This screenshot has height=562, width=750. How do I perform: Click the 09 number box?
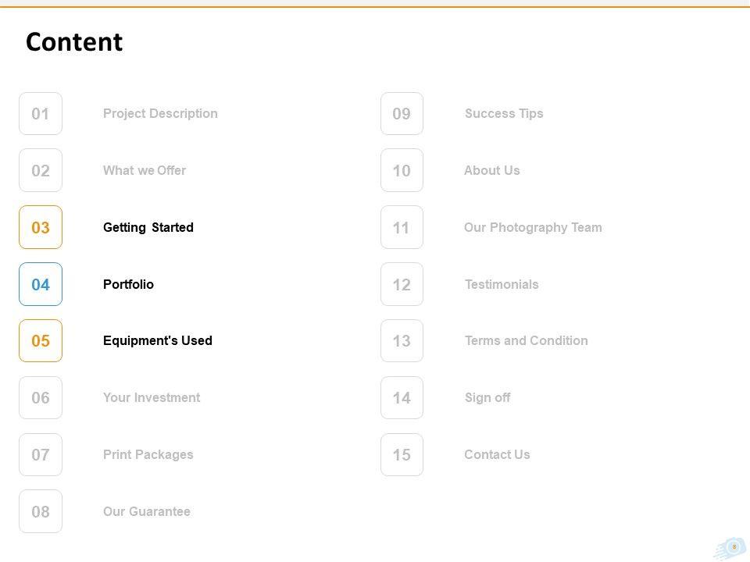pyautogui.click(x=402, y=114)
